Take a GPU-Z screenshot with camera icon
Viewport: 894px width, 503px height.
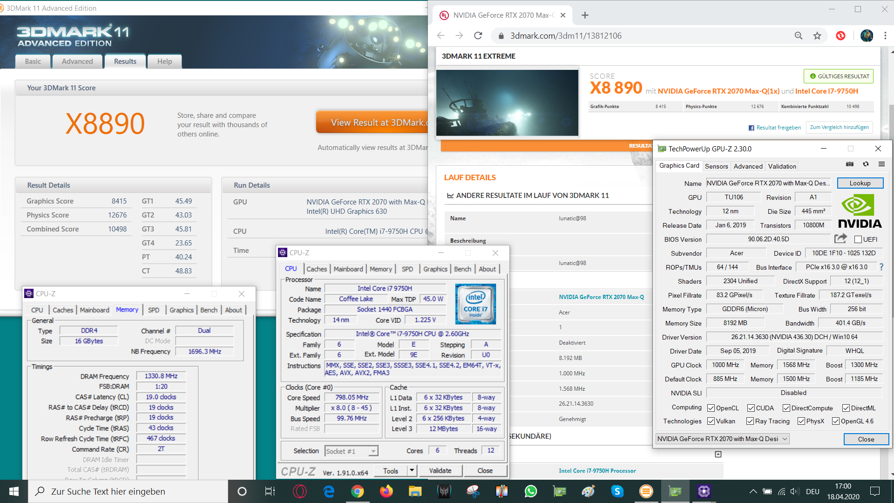(850, 164)
